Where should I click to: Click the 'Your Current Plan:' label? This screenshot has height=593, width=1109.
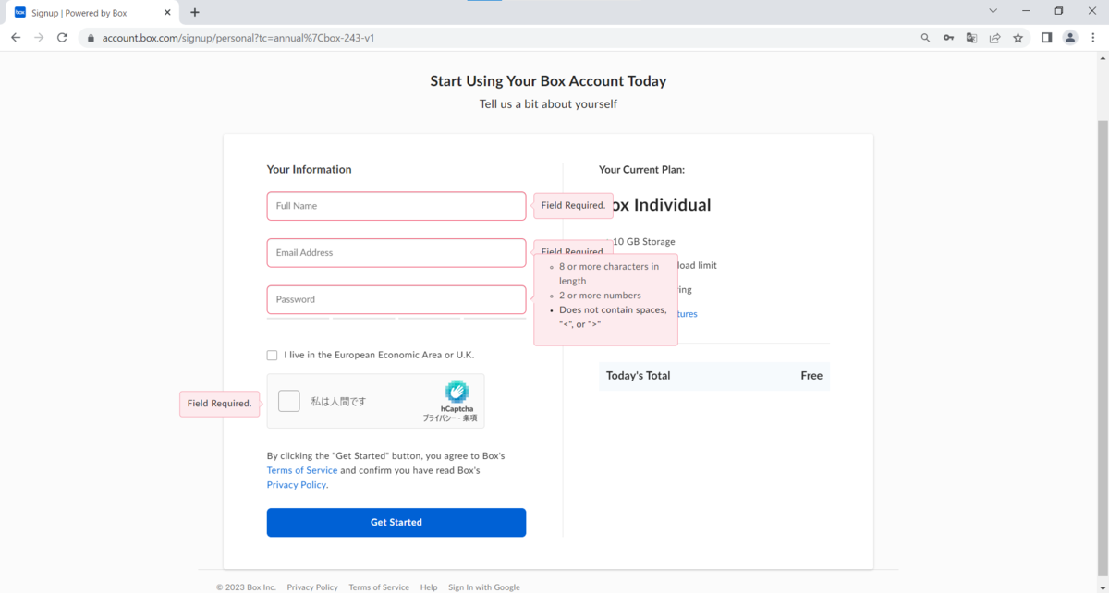click(x=641, y=170)
